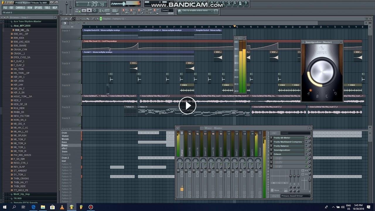This screenshot has height=211, width=375.
Task: Open the Mixer window options arrow menu
Action: tap(178, 128)
